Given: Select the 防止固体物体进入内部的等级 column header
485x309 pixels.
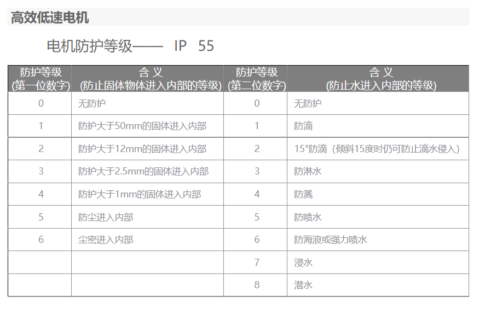Looking at the screenshot, I should 148,79.
